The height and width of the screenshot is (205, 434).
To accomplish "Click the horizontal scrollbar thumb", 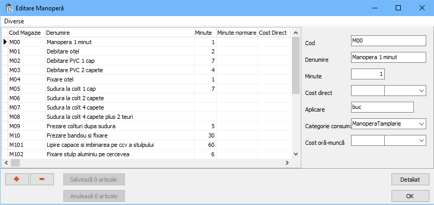I will pyautogui.click(x=15, y=163).
